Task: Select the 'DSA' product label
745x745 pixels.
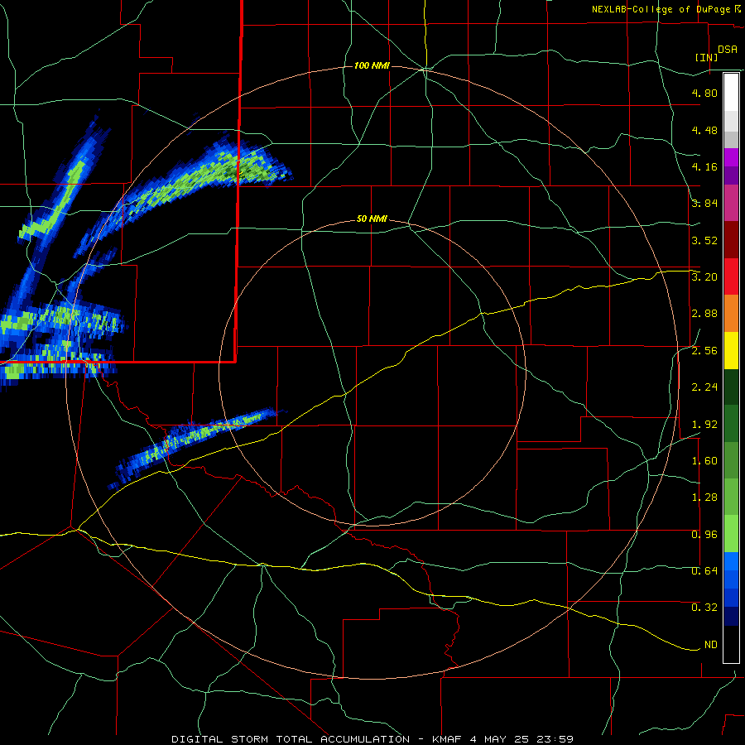Action: (728, 50)
